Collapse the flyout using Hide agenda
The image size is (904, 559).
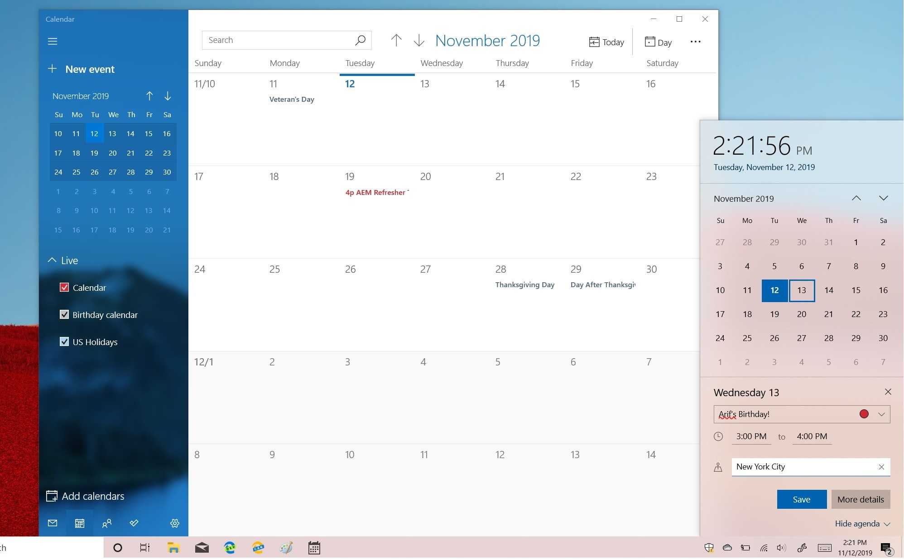tap(862, 524)
